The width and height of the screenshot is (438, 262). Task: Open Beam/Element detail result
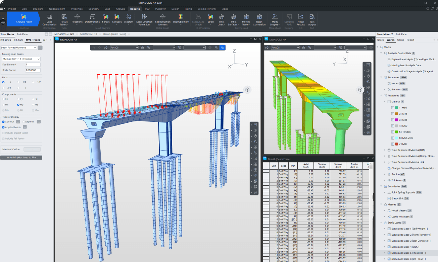(181, 19)
